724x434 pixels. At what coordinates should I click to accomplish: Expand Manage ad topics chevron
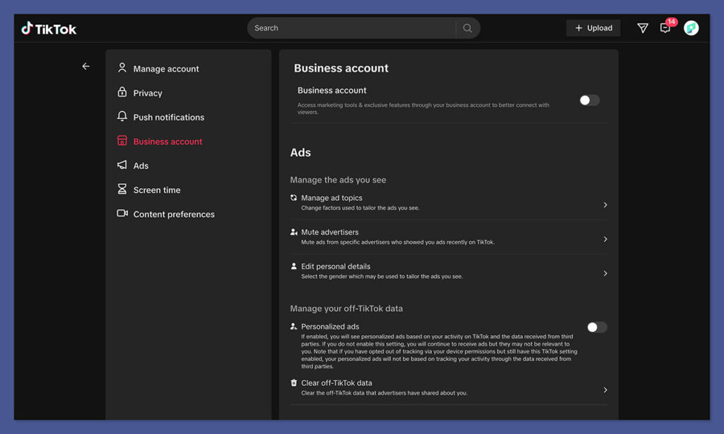click(x=605, y=205)
